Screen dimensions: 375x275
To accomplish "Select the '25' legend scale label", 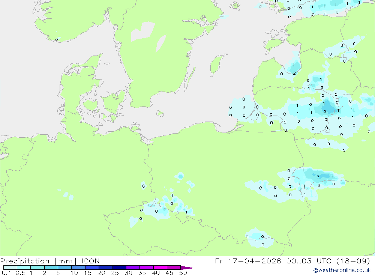I will [115, 273].
